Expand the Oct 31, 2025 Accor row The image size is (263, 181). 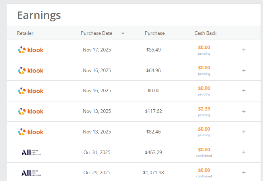coord(244,152)
